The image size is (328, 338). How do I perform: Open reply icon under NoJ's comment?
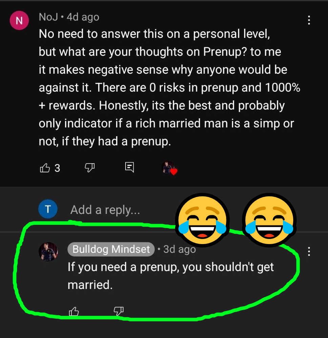(x=130, y=167)
